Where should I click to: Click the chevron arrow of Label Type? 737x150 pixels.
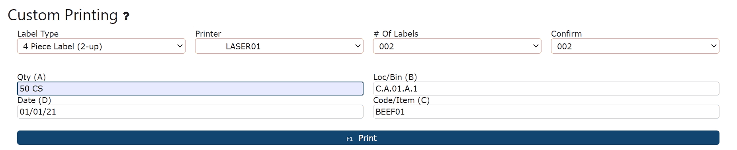tap(180, 46)
